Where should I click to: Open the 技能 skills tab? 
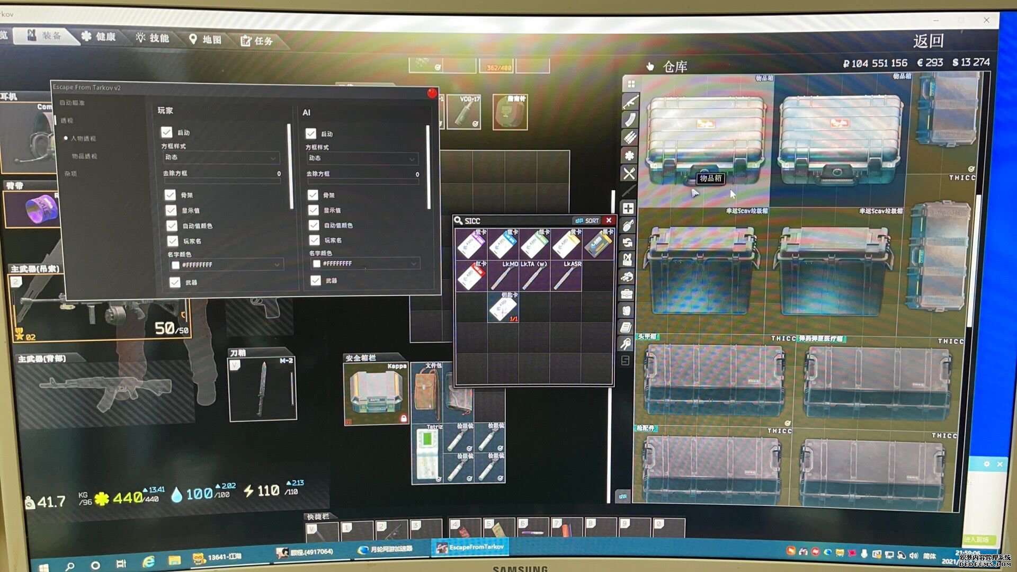point(153,38)
